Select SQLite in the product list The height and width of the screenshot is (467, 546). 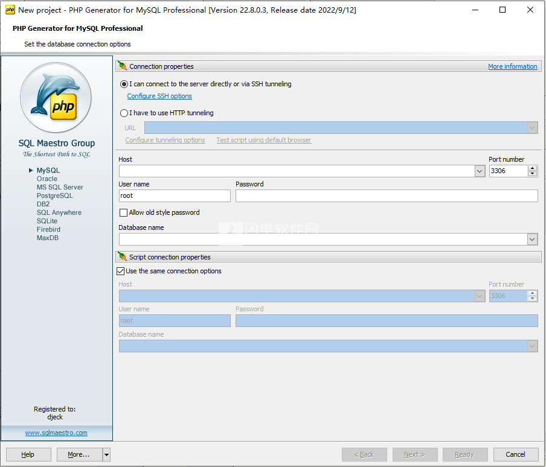(47, 221)
